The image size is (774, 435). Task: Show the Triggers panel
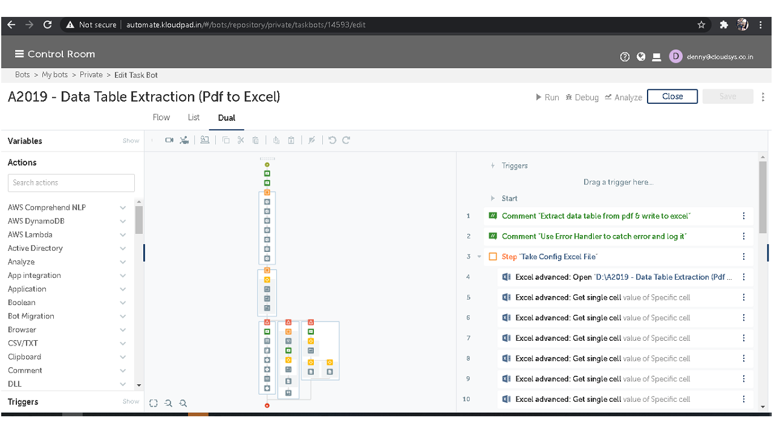tap(131, 402)
